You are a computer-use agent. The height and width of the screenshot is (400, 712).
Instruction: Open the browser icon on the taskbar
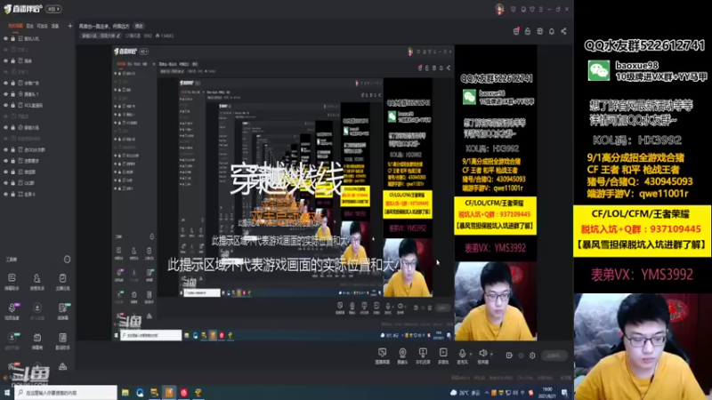pos(140,393)
